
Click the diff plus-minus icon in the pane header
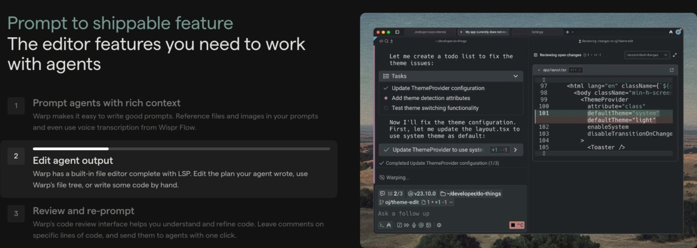pyautogui.click(x=392, y=41)
